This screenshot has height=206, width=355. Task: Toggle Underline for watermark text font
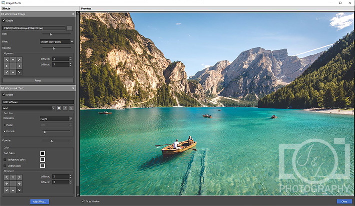[x=71, y=108]
